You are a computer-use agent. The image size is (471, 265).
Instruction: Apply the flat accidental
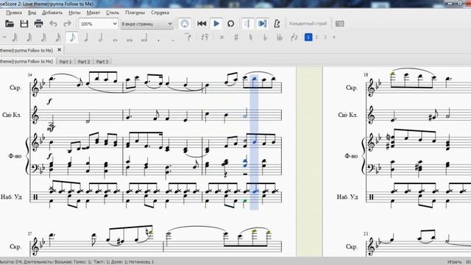click(265, 38)
